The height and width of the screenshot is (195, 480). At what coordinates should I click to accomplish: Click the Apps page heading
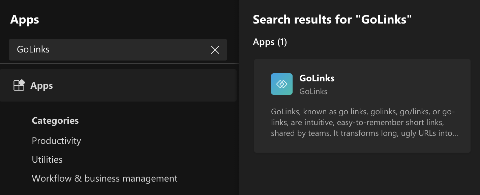coord(25,19)
